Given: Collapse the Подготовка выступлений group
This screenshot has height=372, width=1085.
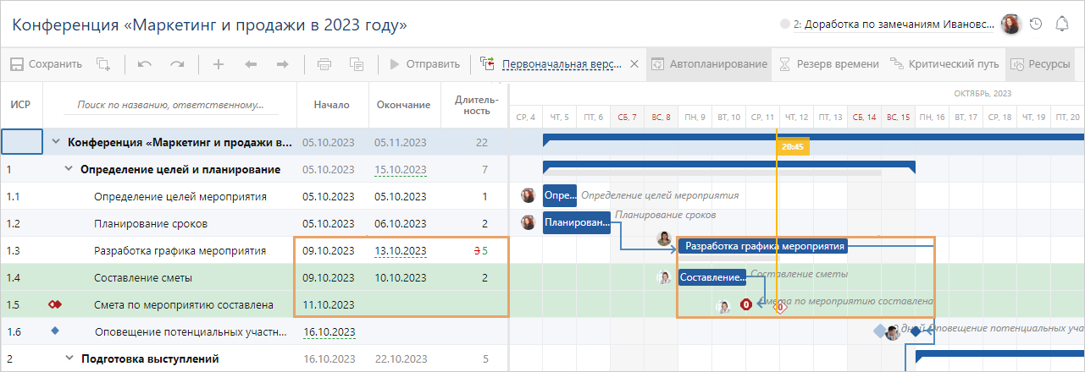Looking at the screenshot, I should (x=69, y=358).
